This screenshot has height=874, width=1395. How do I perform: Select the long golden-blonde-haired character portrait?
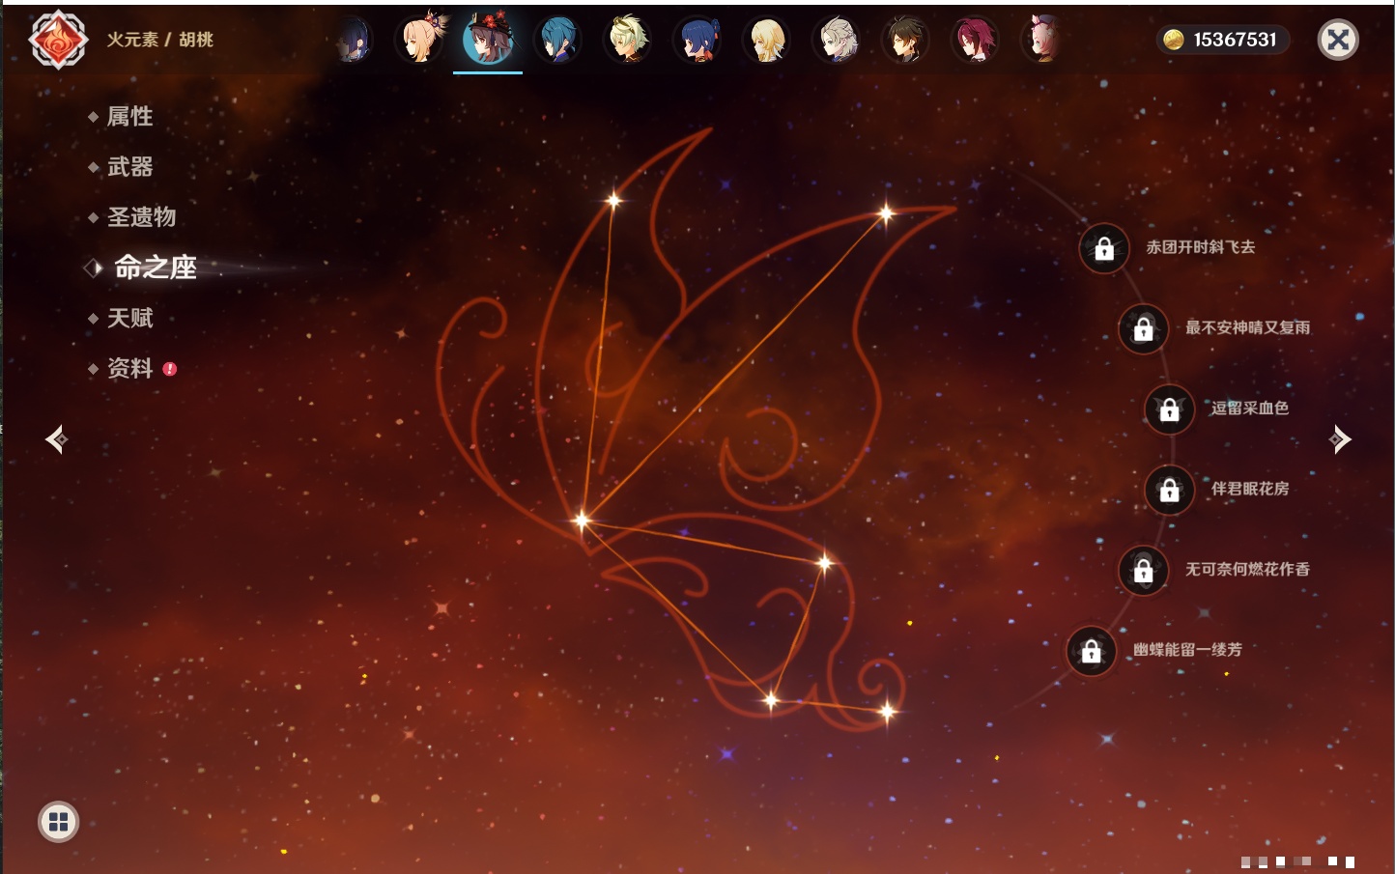(x=767, y=40)
